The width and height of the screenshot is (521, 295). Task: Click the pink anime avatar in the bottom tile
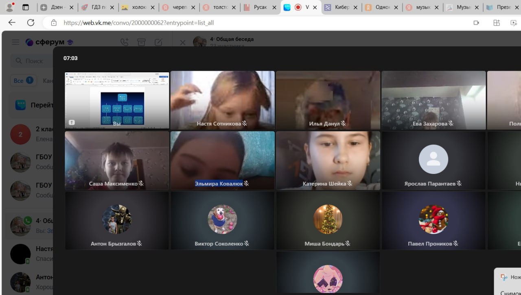(x=328, y=280)
